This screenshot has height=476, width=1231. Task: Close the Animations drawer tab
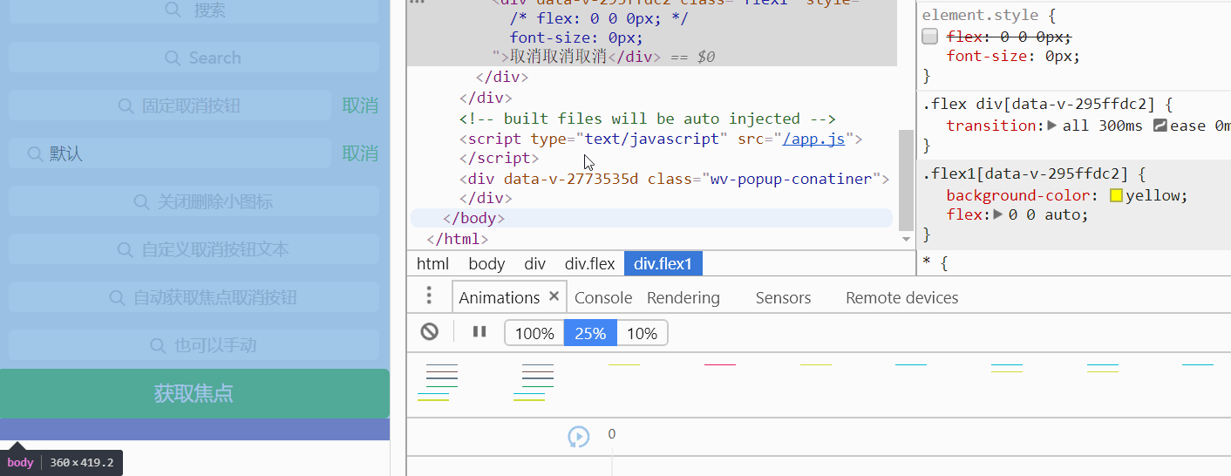[554, 296]
